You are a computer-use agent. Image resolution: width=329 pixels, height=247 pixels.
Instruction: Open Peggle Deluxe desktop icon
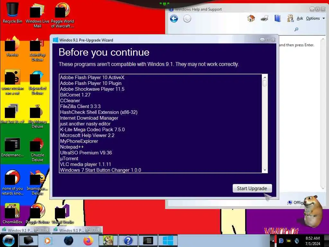(37, 213)
